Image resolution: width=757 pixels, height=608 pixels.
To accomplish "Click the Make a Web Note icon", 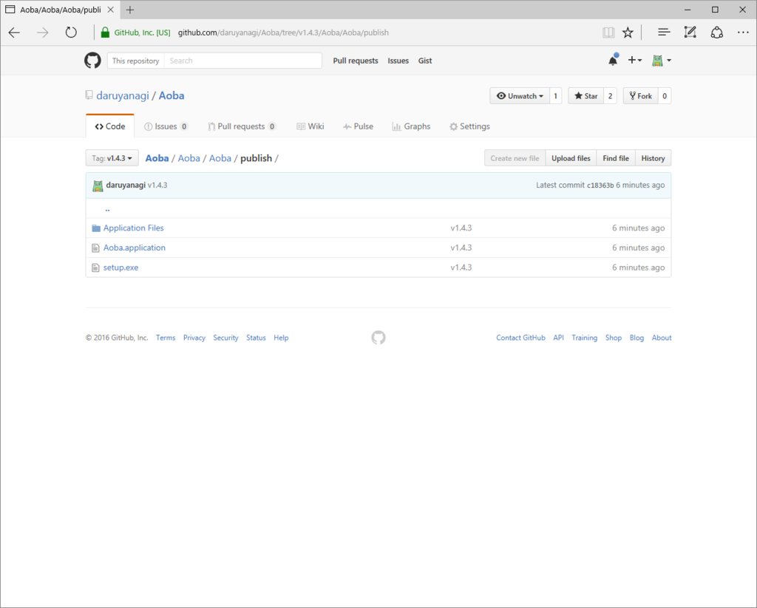I will [690, 33].
